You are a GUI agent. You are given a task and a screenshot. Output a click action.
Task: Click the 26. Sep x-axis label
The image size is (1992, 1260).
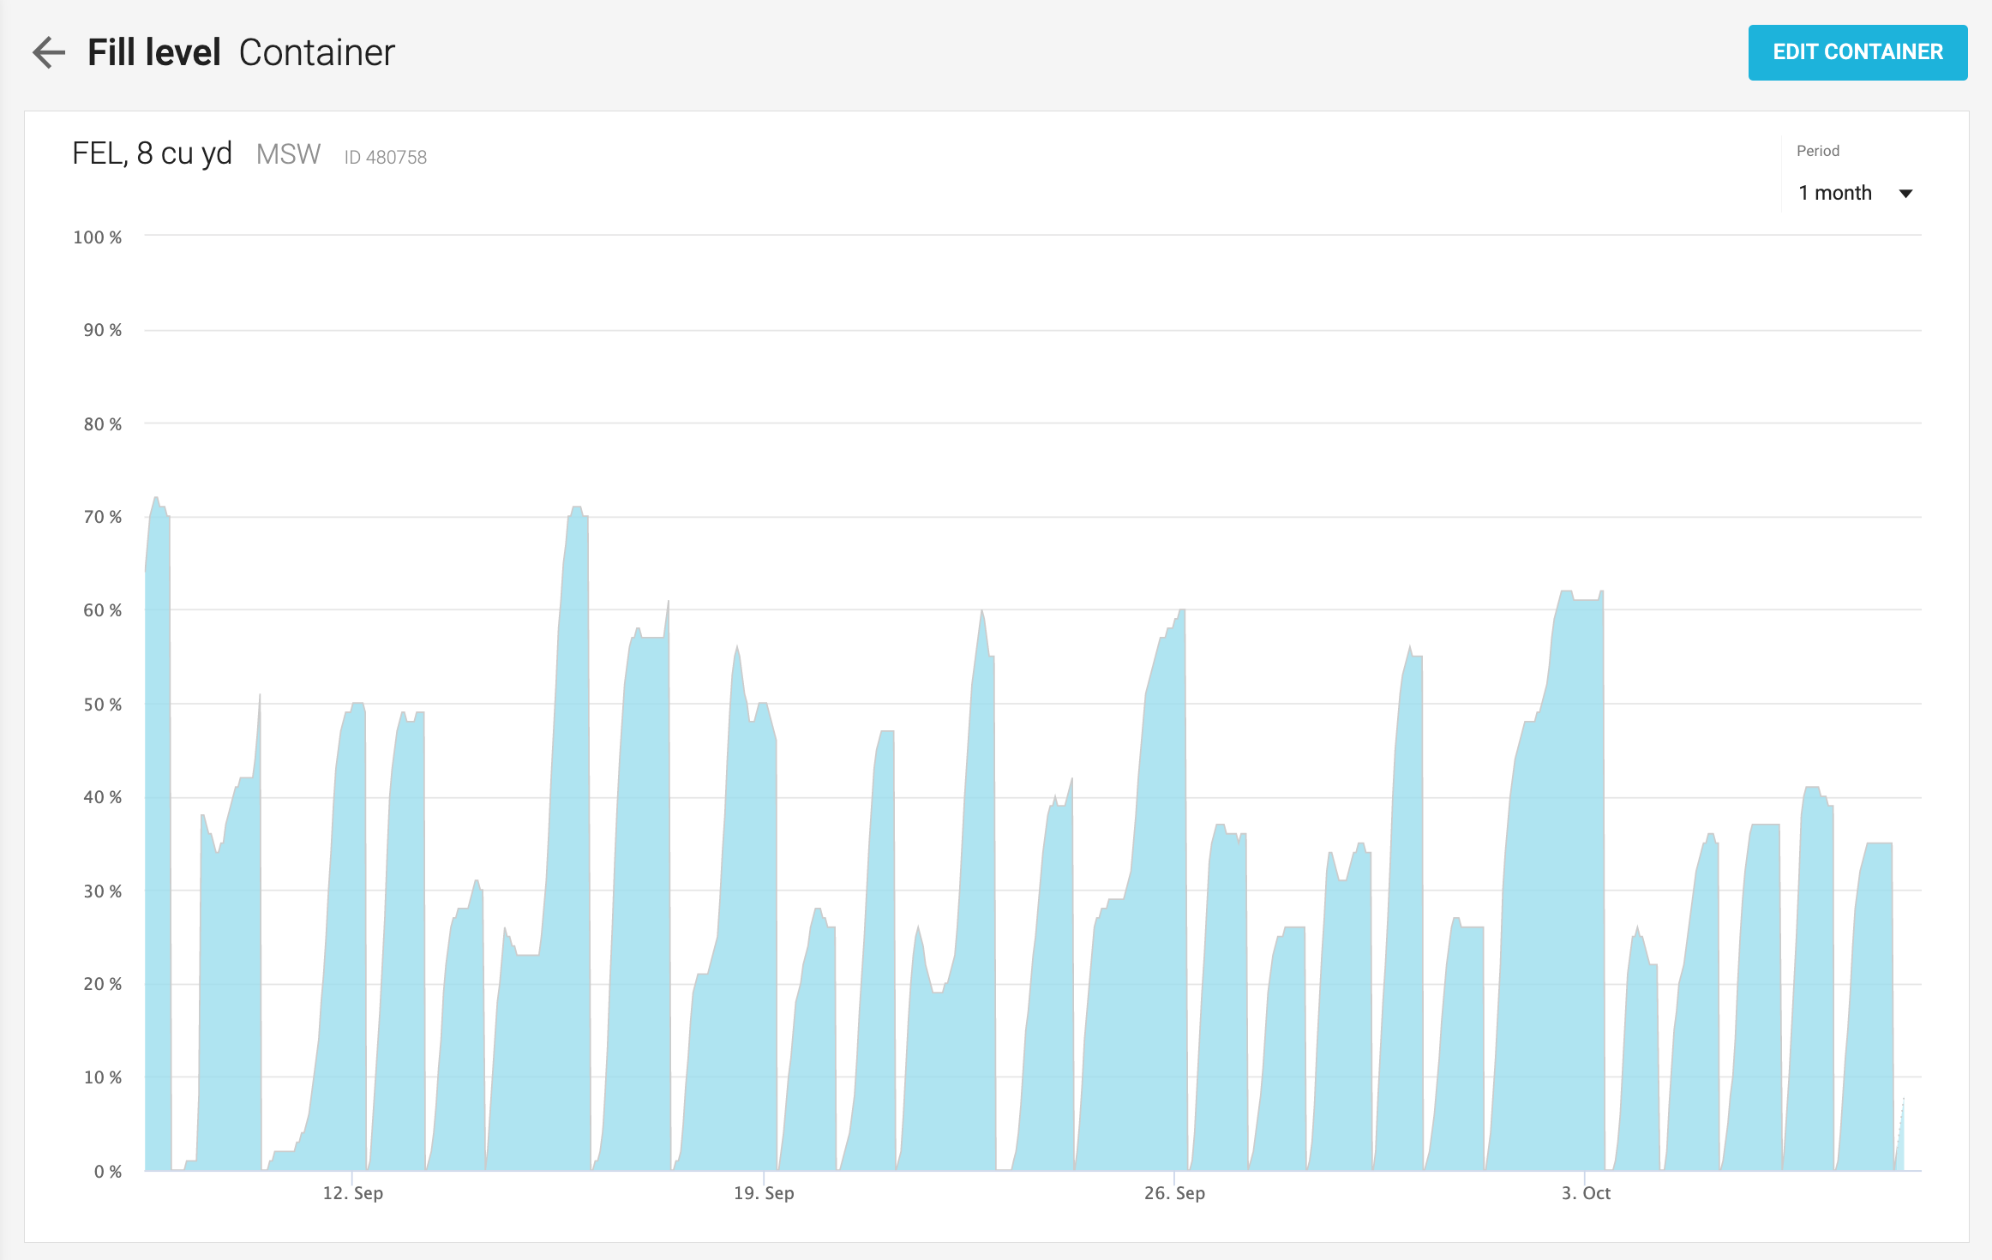point(1174,1193)
